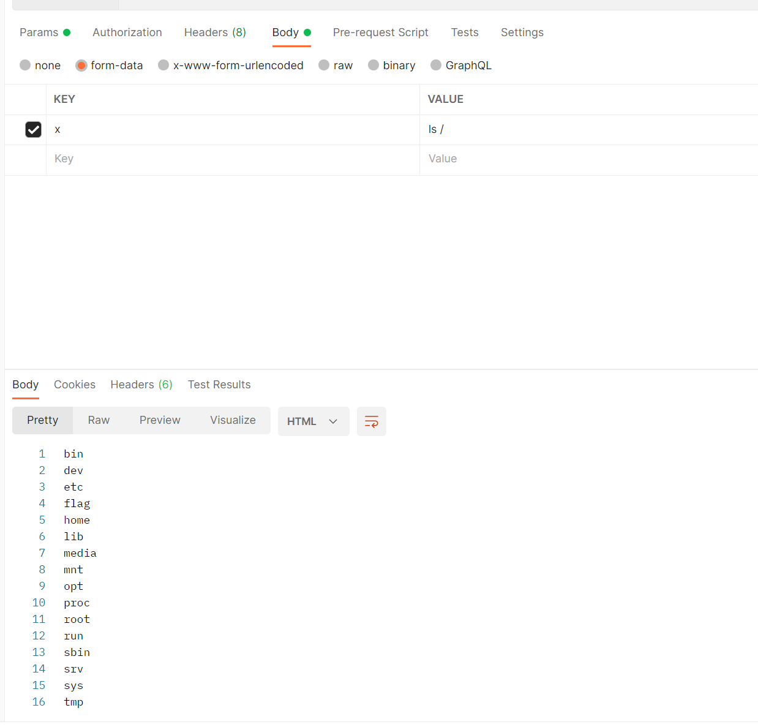
Task: Select the x-www-form-urlencoded body type
Action: [231, 65]
